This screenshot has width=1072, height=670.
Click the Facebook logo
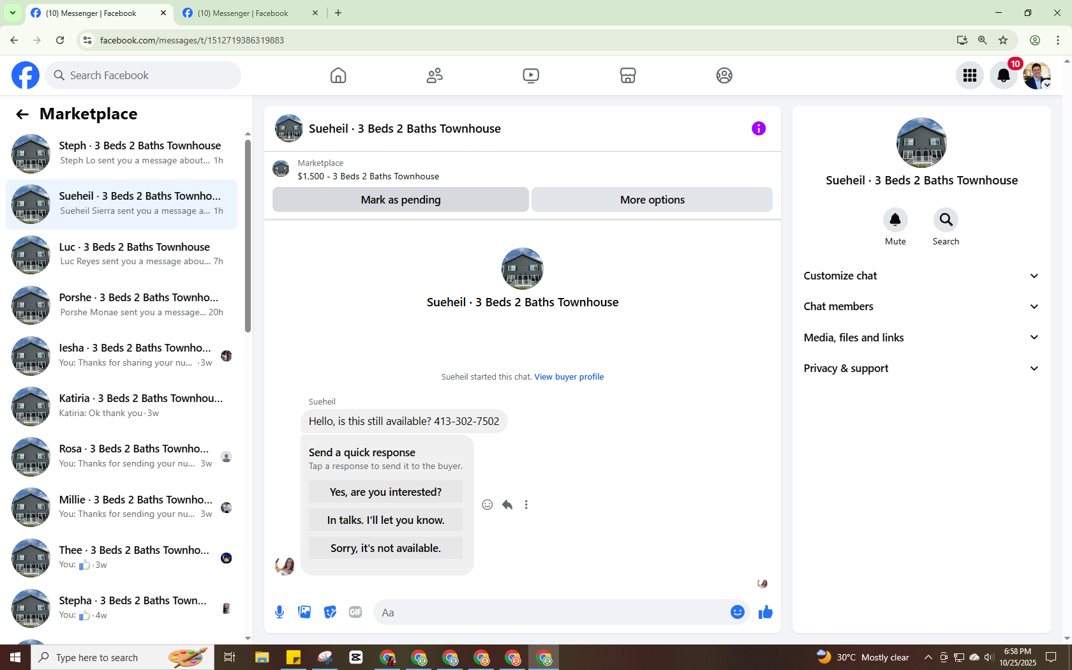coord(26,75)
